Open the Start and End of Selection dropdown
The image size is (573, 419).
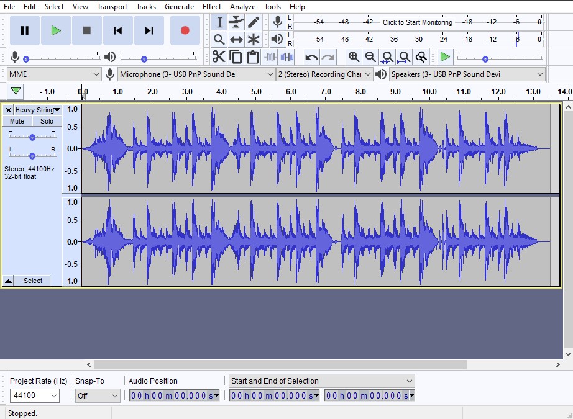coord(321,381)
